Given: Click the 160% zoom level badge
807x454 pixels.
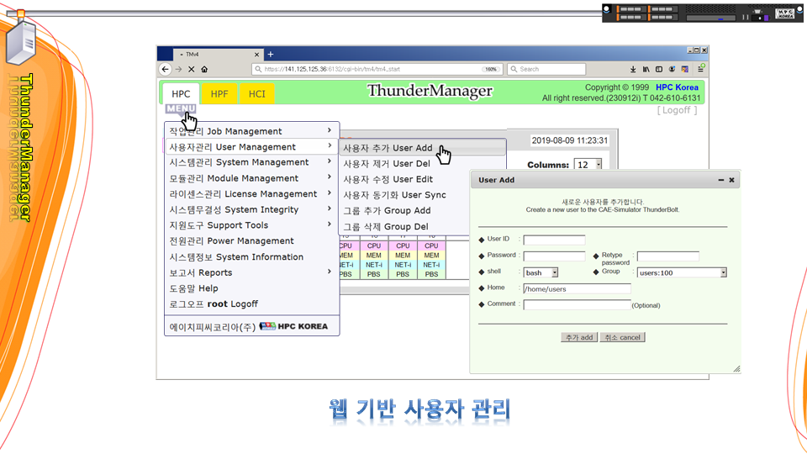Looking at the screenshot, I should [491, 69].
